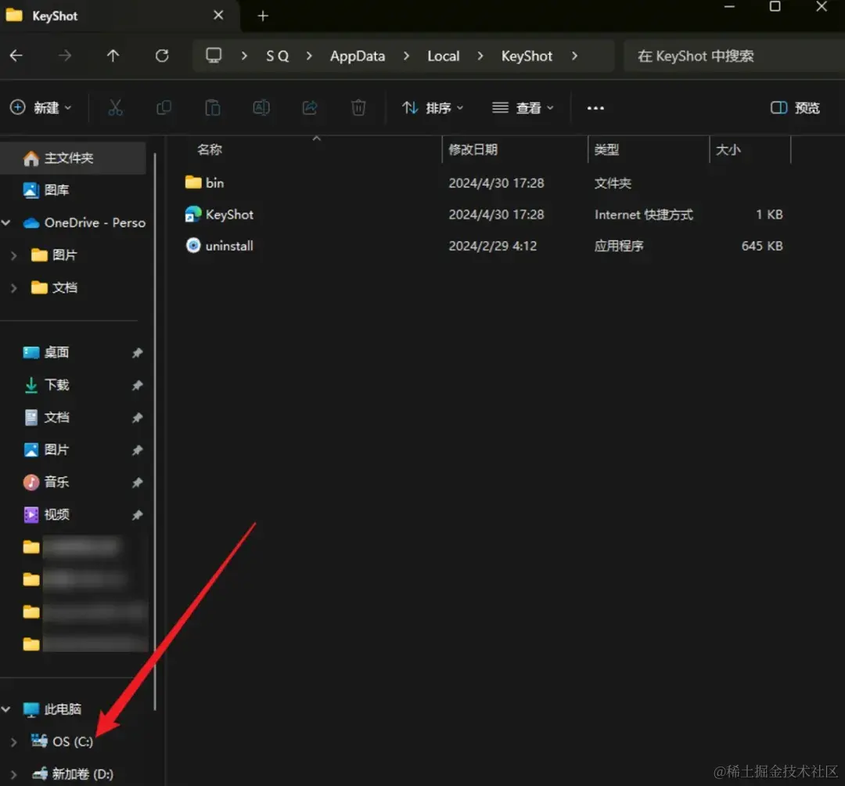Image resolution: width=845 pixels, height=786 pixels.
Task: Click the Delete trash icon
Action: point(358,108)
